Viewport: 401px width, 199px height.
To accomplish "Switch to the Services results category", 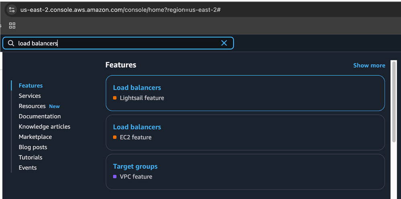I will pos(30,96).
